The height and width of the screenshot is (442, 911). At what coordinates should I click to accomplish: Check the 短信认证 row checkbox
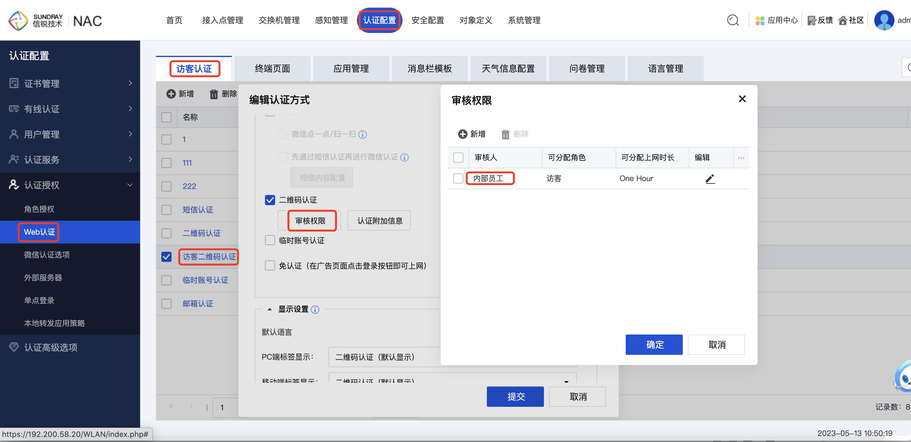click(166, 210)
